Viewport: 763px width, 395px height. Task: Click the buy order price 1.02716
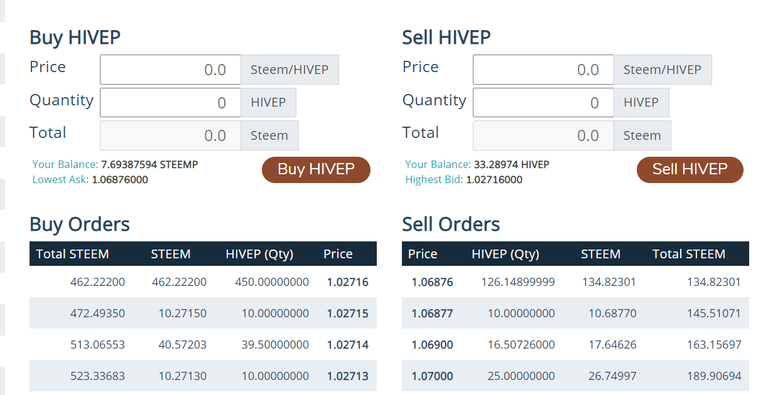point(348,282)
